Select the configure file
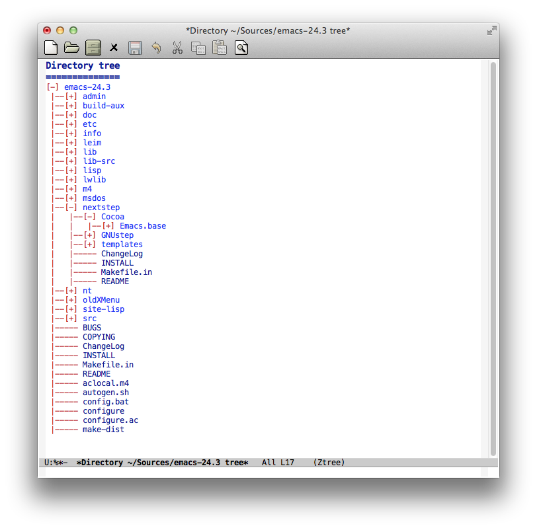Screen dimensions: 537x530 pyautogui.click(x=103, y=410)
